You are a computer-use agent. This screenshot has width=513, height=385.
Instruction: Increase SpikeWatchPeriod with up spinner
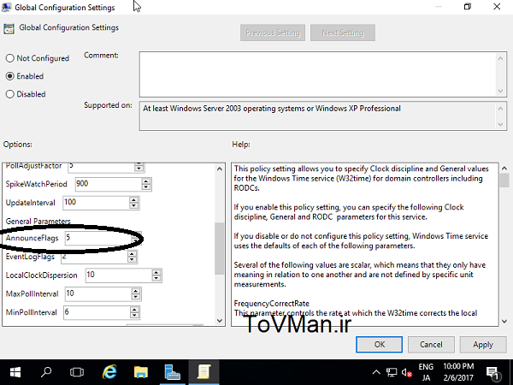coord(146,181)
